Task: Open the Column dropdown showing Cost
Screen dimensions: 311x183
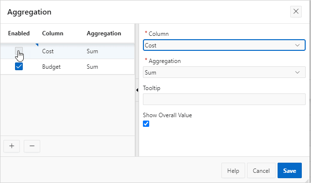Action: [x=224, y=45]
